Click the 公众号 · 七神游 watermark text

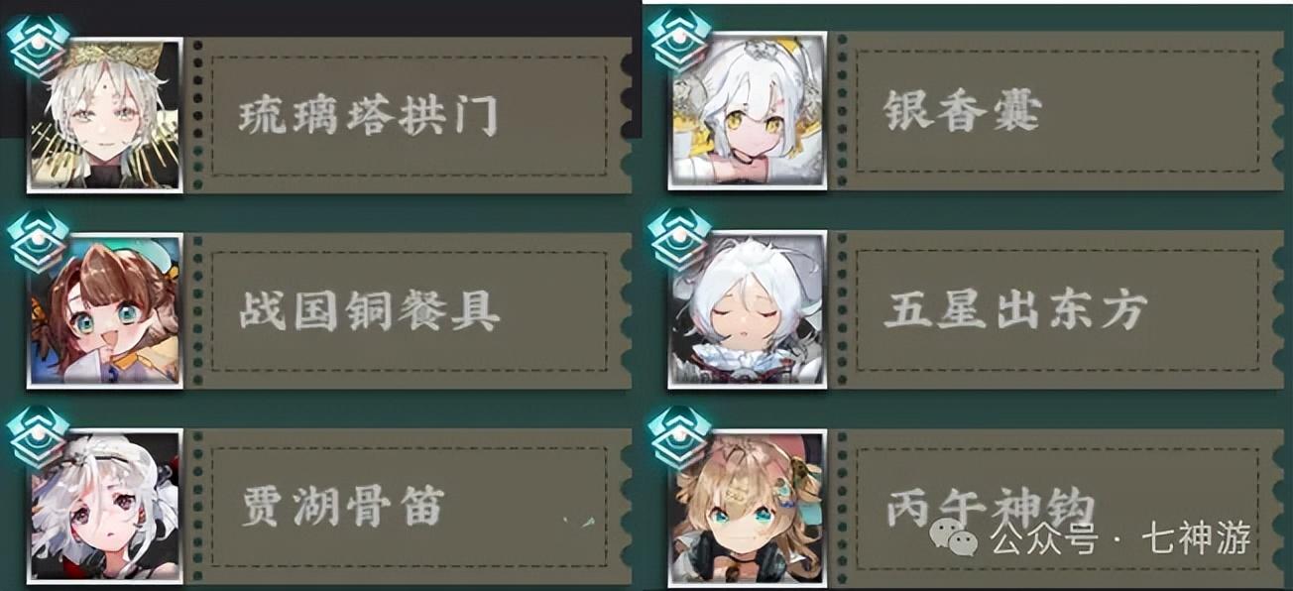[x=1120, y=538]
